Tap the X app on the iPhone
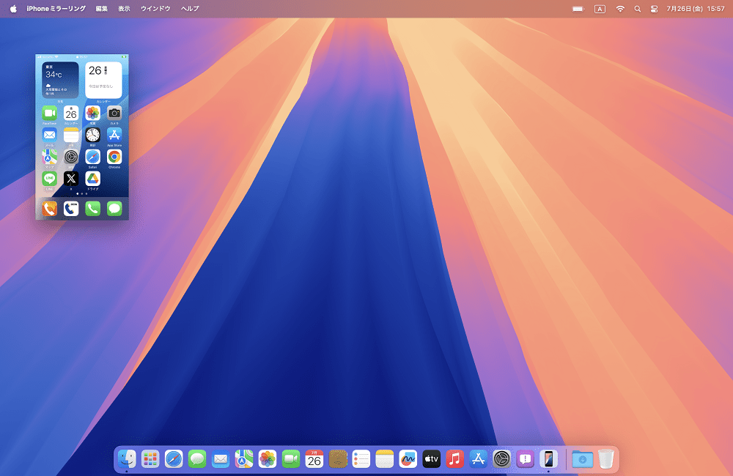Screen dimensions: 733x476 pyautogui.click(x=71, y=179)
